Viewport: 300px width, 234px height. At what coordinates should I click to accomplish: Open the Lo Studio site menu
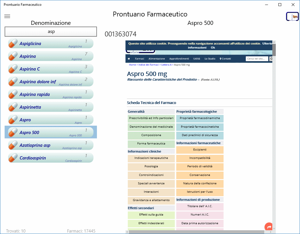tap(210, 59)
